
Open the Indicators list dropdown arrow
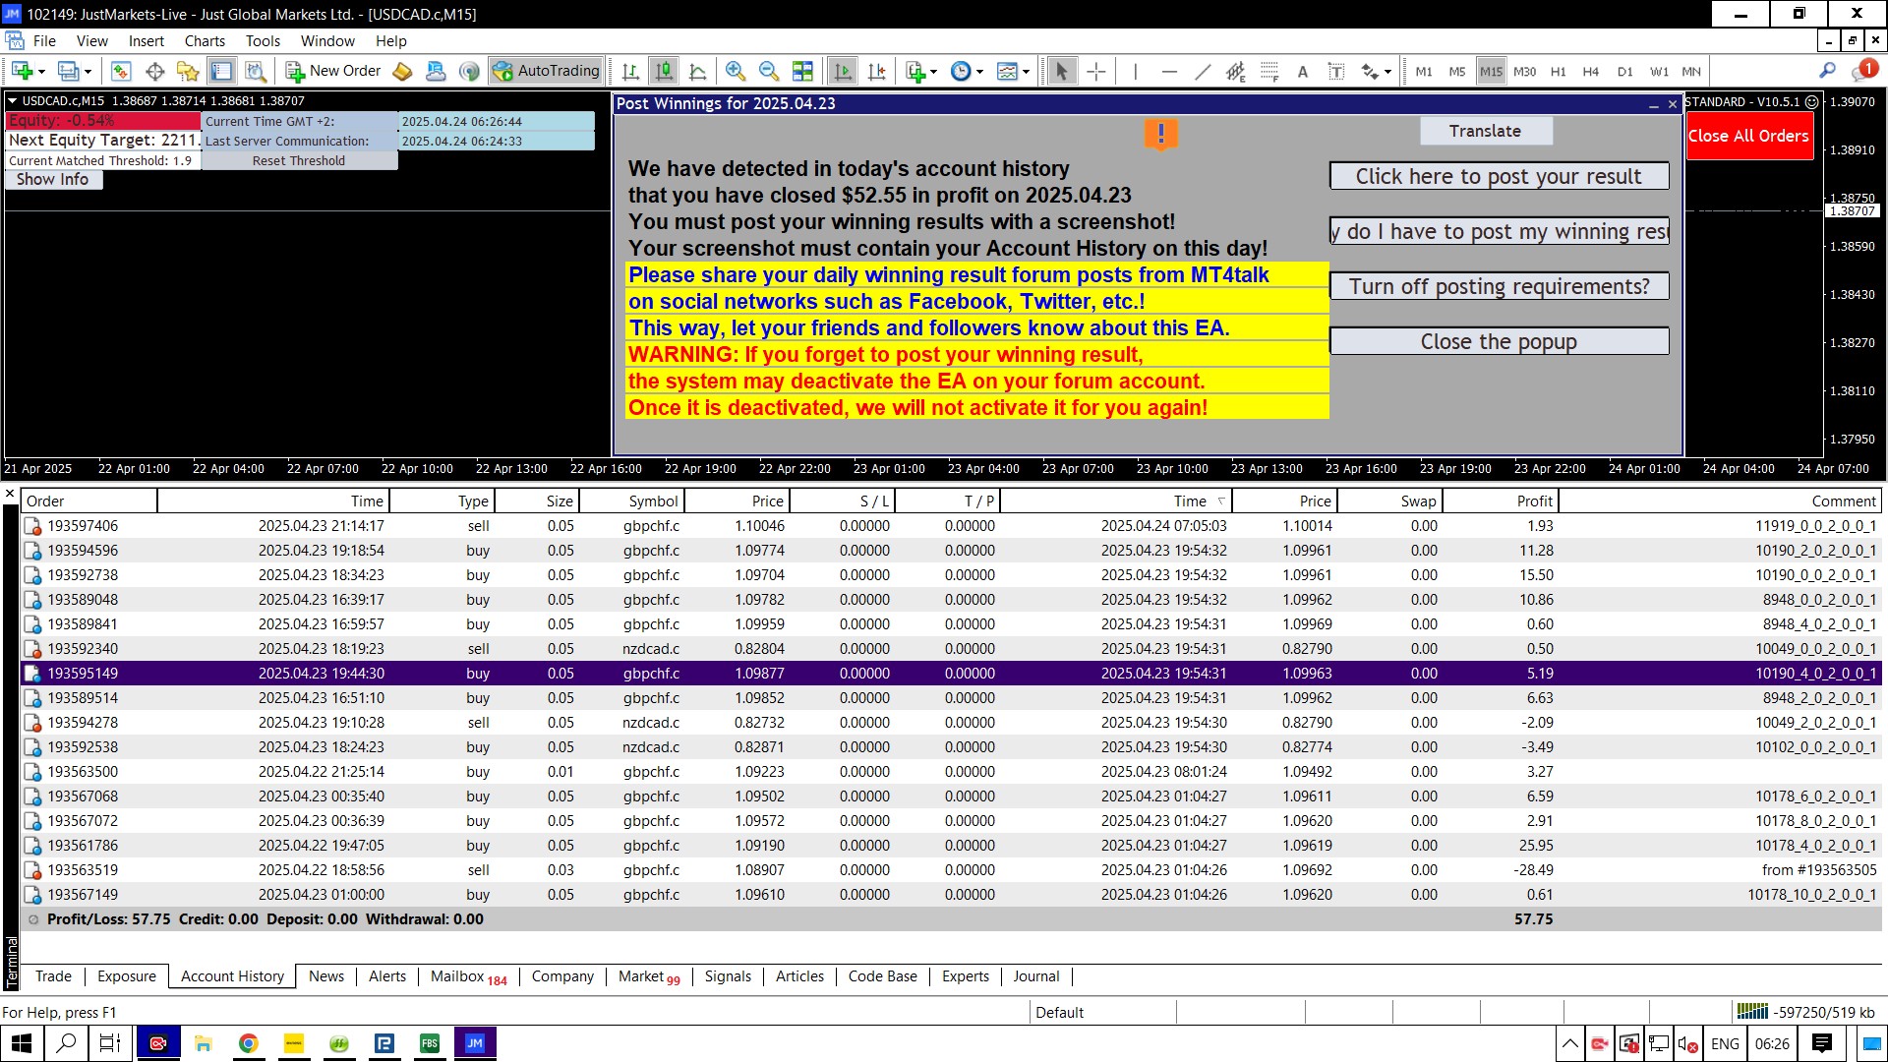[933, 71]
